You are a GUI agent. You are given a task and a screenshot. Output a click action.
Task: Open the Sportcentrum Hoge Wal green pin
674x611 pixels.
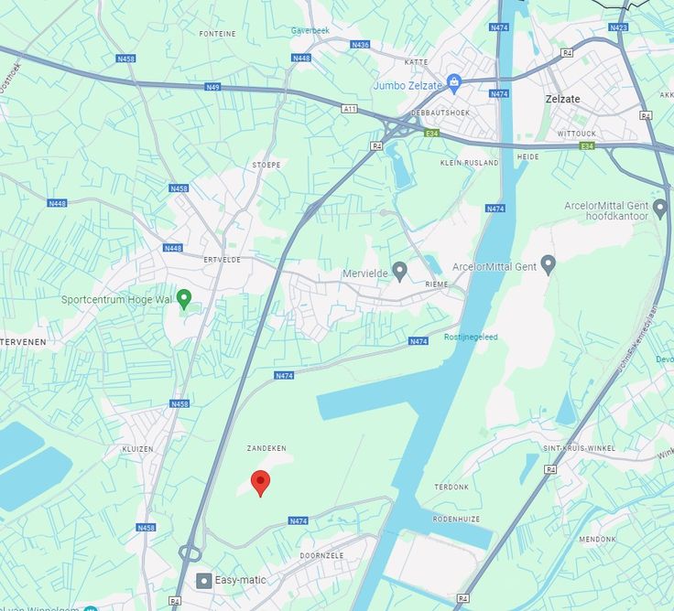pos(184,299)
